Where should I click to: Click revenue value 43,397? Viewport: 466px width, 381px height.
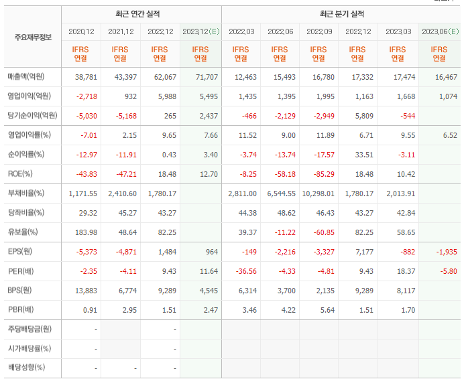125,77
